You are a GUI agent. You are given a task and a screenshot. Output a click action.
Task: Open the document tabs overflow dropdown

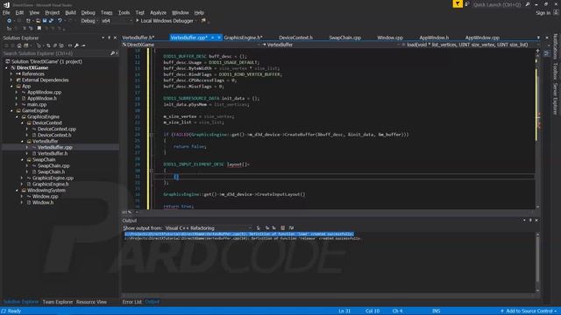(538, 38)
